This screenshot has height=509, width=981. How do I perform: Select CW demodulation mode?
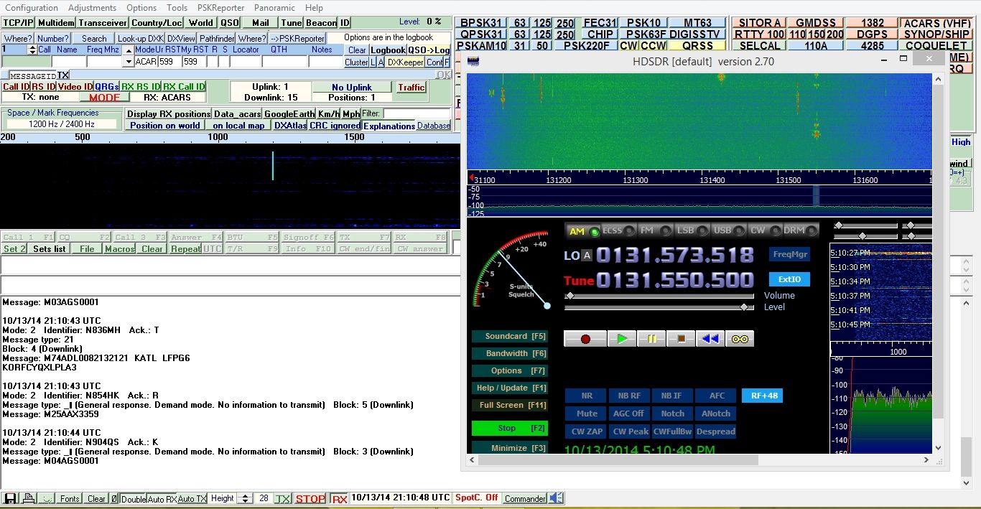point(764,231)
